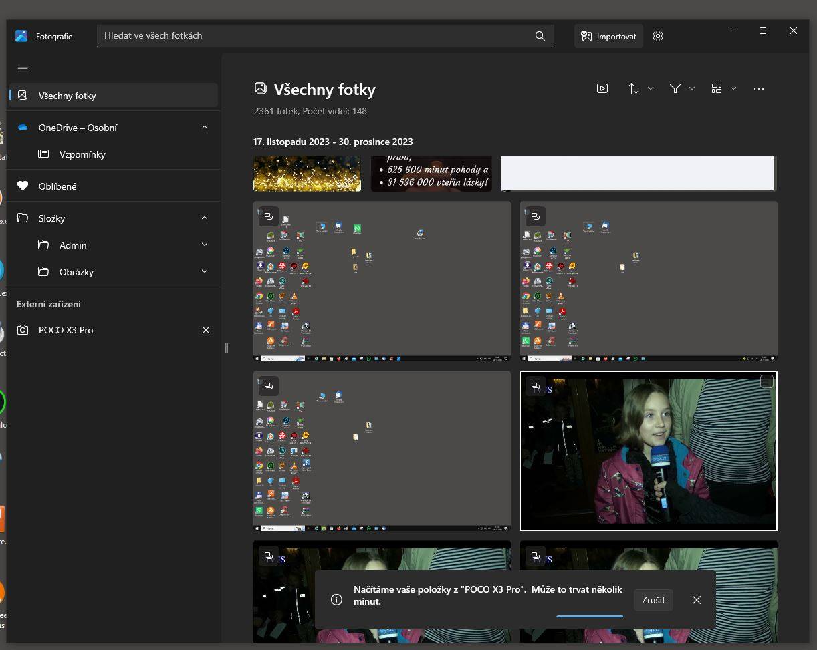The width and height of the screenshot is (817, 650).
Task: Select the Obrázky folder entry
Action: (x=114, y=271)
